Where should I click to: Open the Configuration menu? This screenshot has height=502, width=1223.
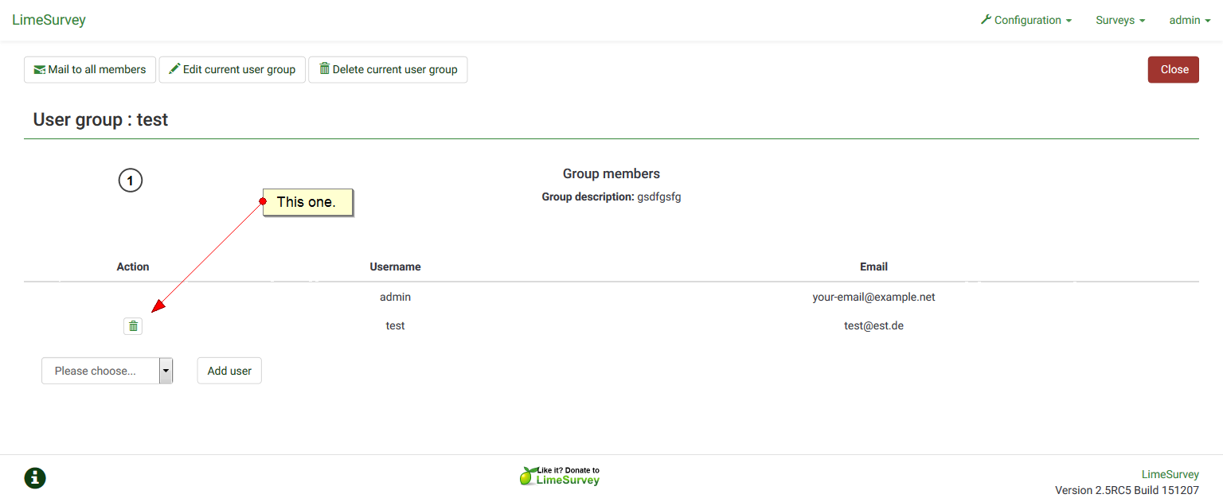(1032, 20)
